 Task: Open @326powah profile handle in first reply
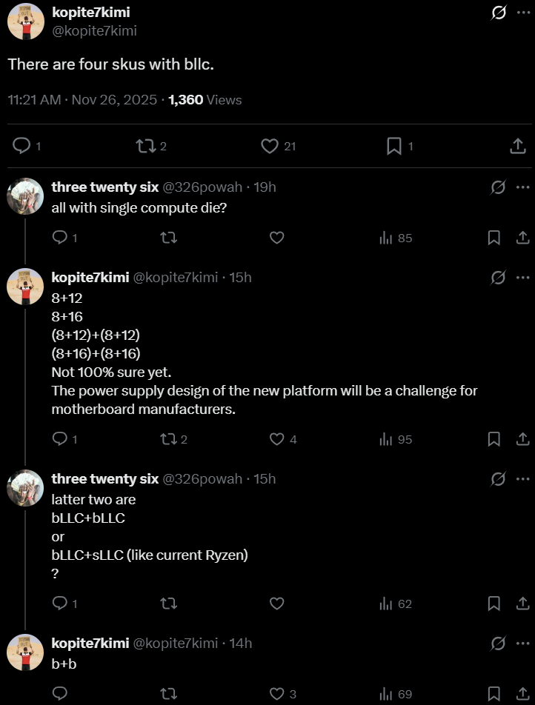(x=202, y=187)
